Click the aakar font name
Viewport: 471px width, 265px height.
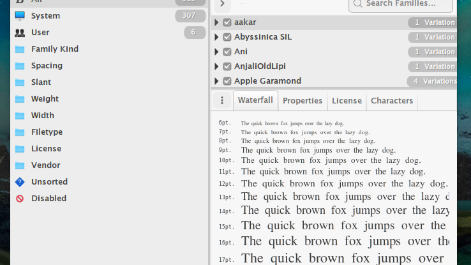tap(245, 22)
